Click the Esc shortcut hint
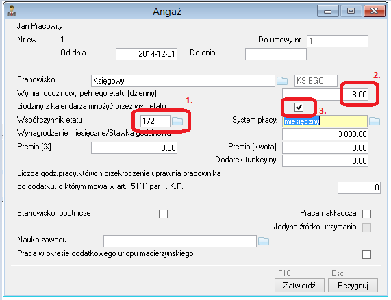The width and height of the screenshot is (391, 300). pyautogui.click(x=338, y=273)
